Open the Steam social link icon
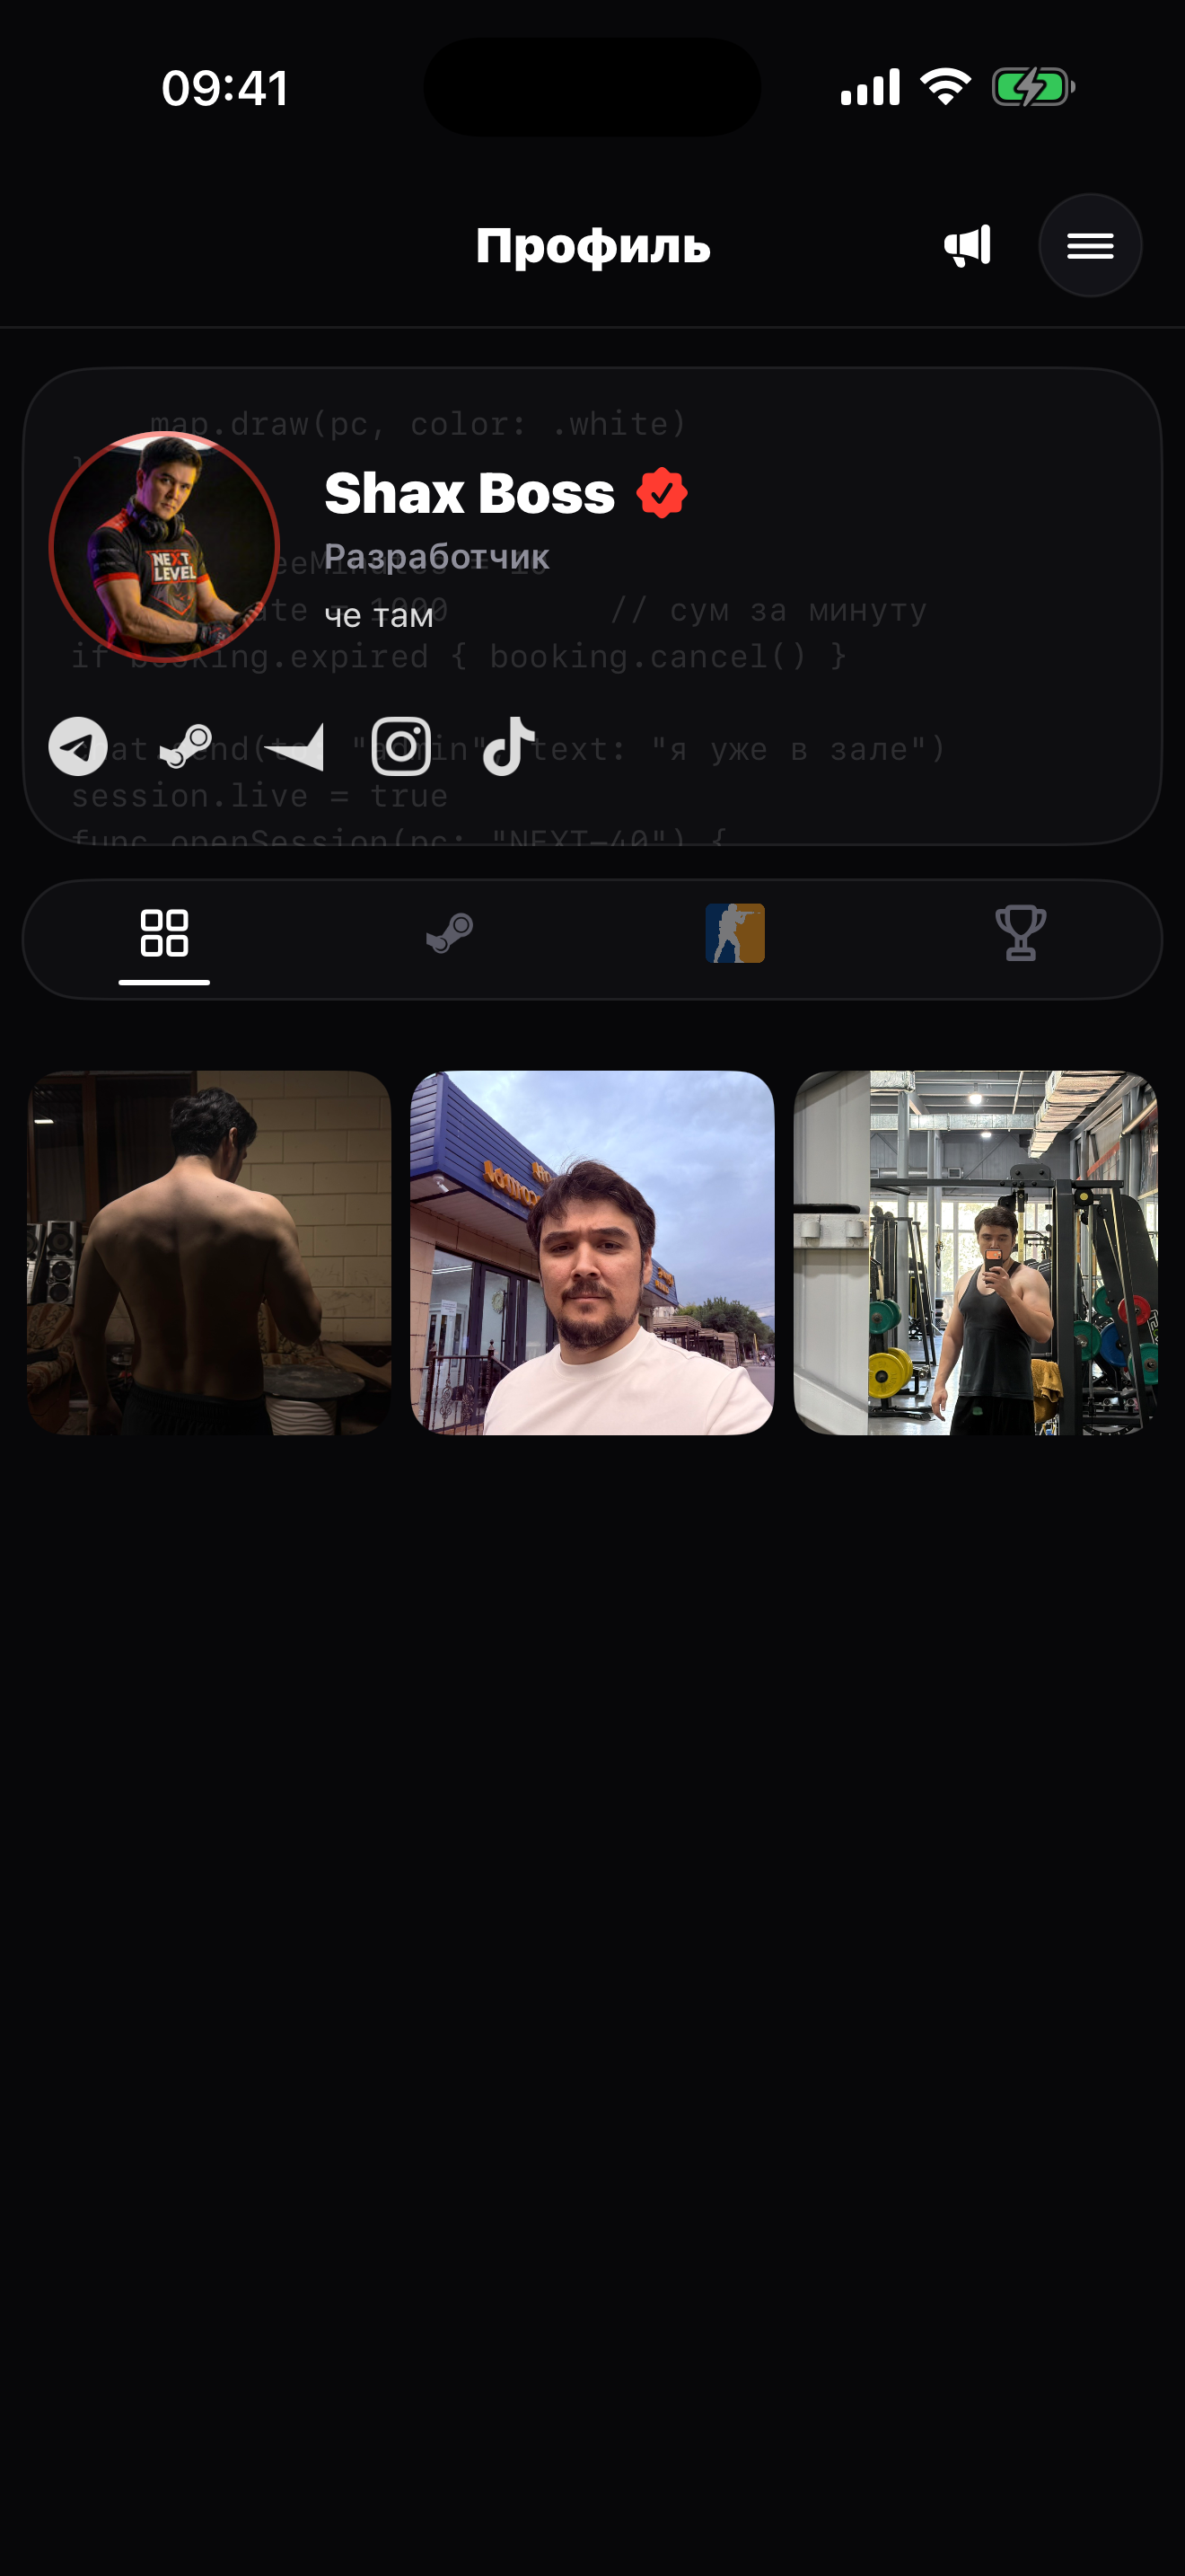 point(186,746)
